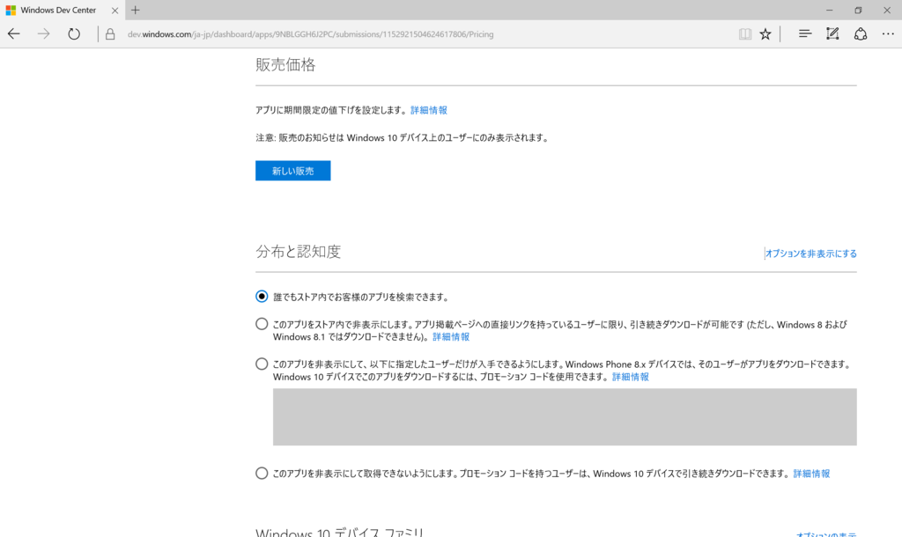Click the browser forward arrow

tap(44, 34)
